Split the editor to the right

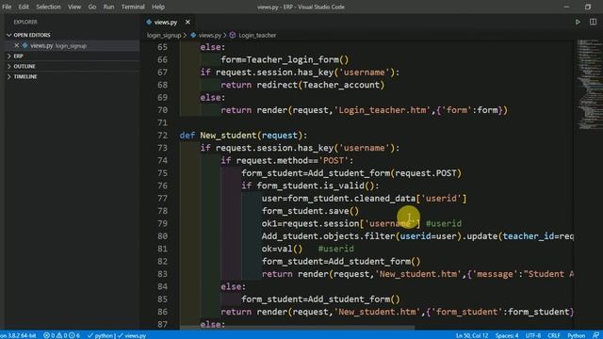[593, 23]
